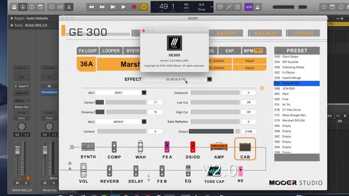Image resolution: width=349 pixels, height=196 pixels.
Task: Select the VOL pedal module
Action: point(83,170)
